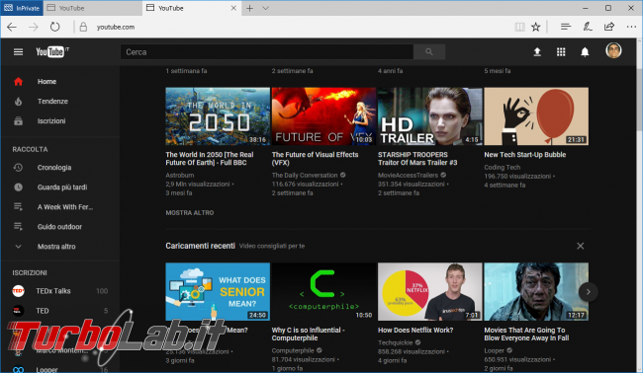The height and width of the screenshot is (373, 643).
Task: Open Techquickie channel link
Action: click(x=396, y=342)
